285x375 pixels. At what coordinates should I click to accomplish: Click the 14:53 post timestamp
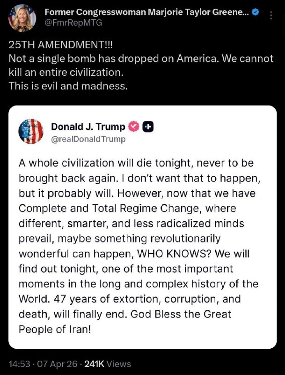[x=19, y=364]
